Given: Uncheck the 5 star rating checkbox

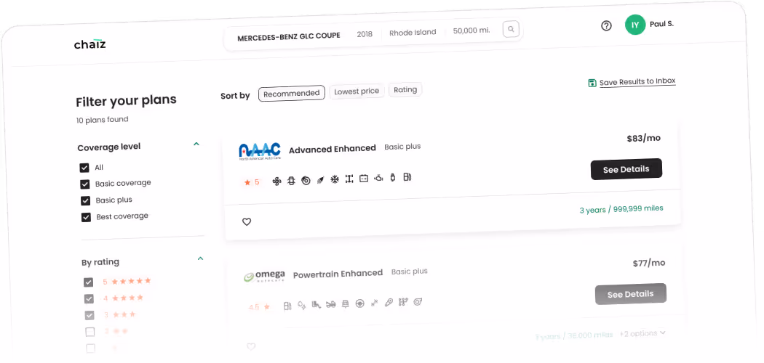Looking at the screenshot, I should tap(88, 282).
